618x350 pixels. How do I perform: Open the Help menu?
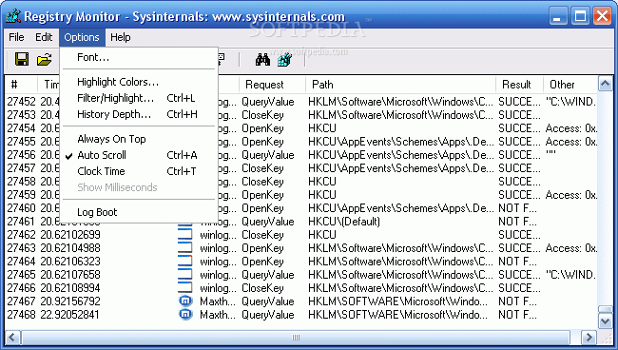tap(120, 37)
